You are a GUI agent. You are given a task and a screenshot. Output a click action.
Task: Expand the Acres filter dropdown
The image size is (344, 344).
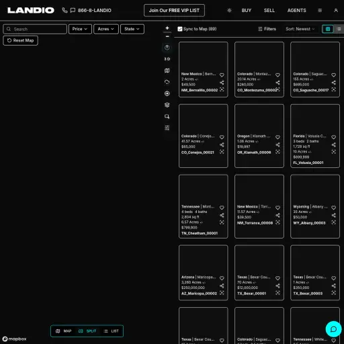[106, 29]
